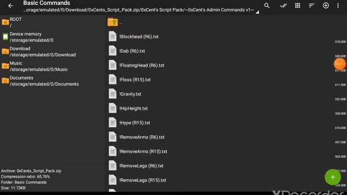Image resolution: width=347 pixels, height=195 pixels.
Task: Open the sort options icon
Action: pos(312,5)
